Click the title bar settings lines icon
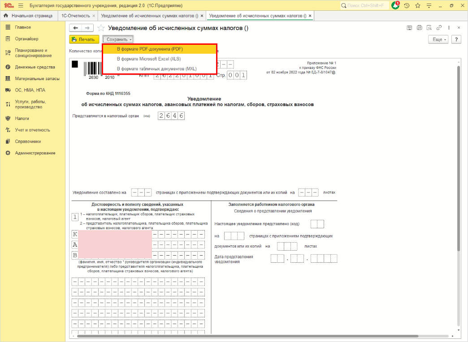 coord(429,5)
